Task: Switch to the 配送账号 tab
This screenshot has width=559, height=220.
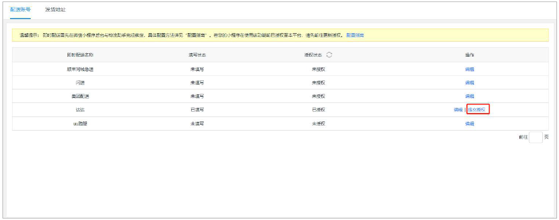Action: (21, 10)
